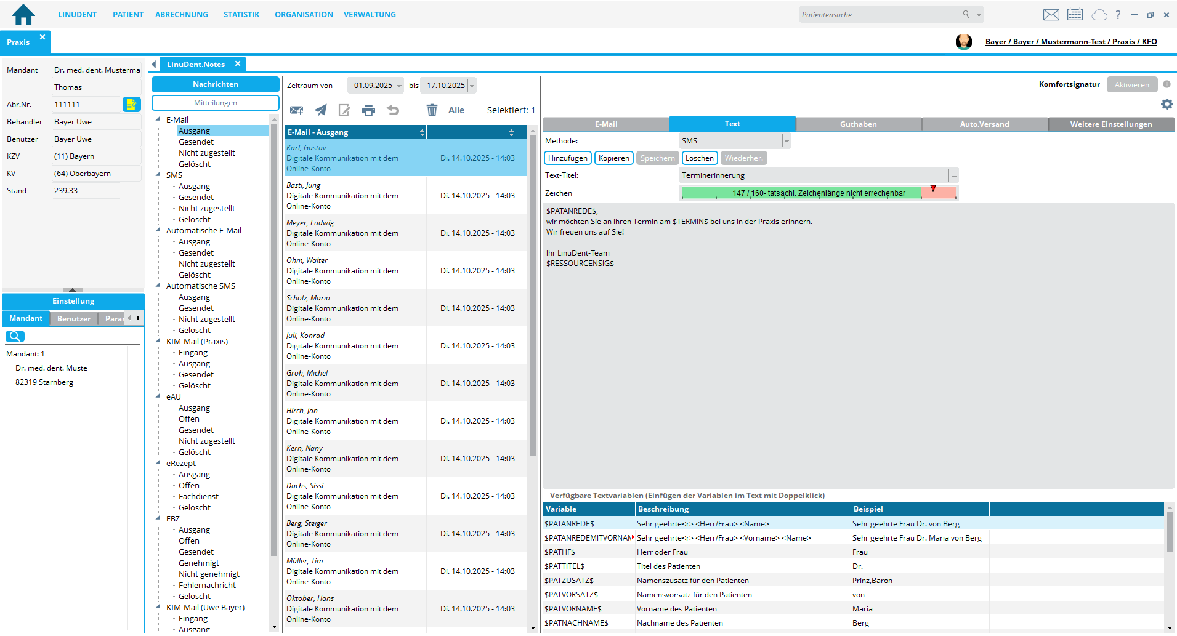Screen dimensions: 1177x636
Task: Click the Komfortsignatur info icon
Action: pos(1167,84)
